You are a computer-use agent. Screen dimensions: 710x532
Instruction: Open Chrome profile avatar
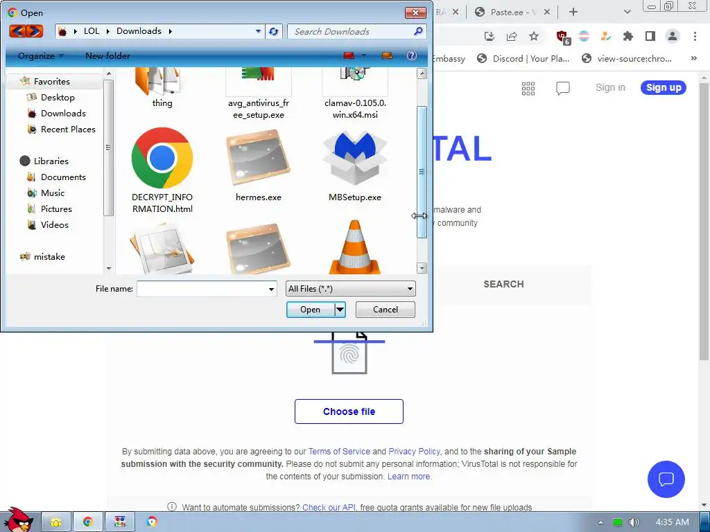(673, 36)
